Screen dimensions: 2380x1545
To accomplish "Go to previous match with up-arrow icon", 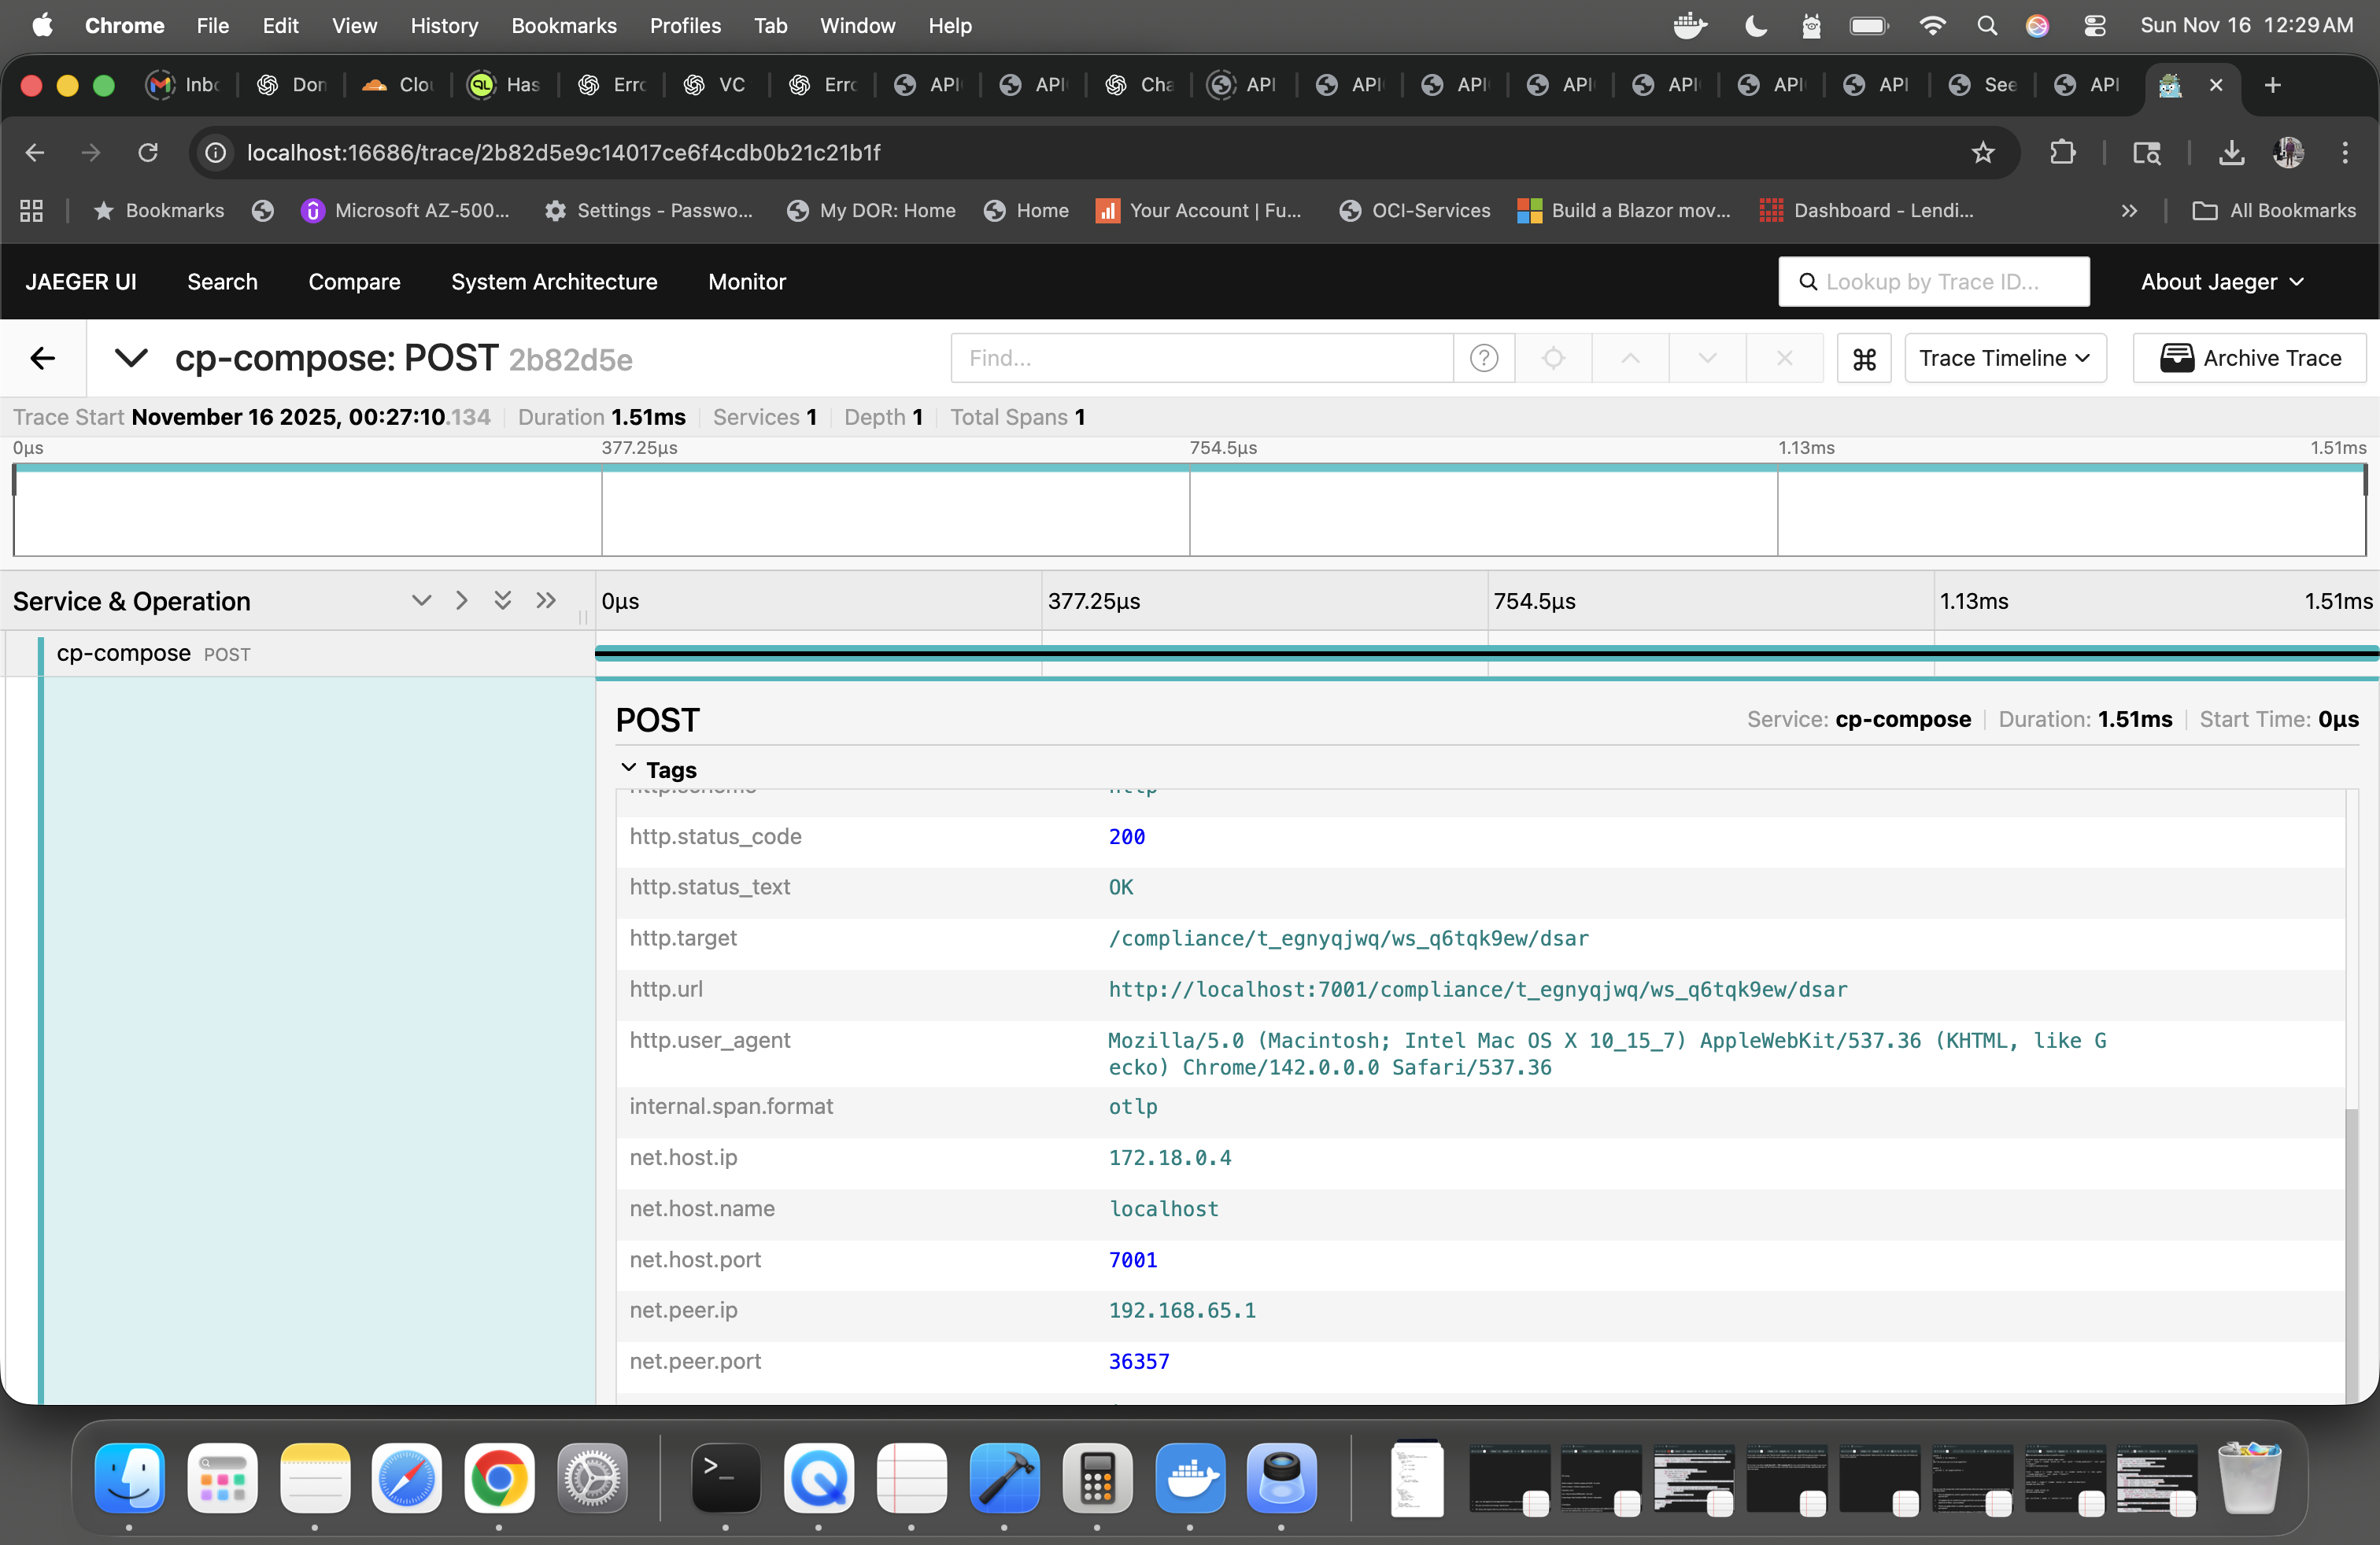I will pos(1629,358).
